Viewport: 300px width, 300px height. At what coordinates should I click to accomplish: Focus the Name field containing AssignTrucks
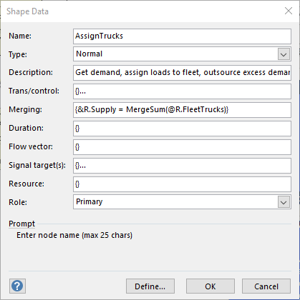click(x=182, y=36)
